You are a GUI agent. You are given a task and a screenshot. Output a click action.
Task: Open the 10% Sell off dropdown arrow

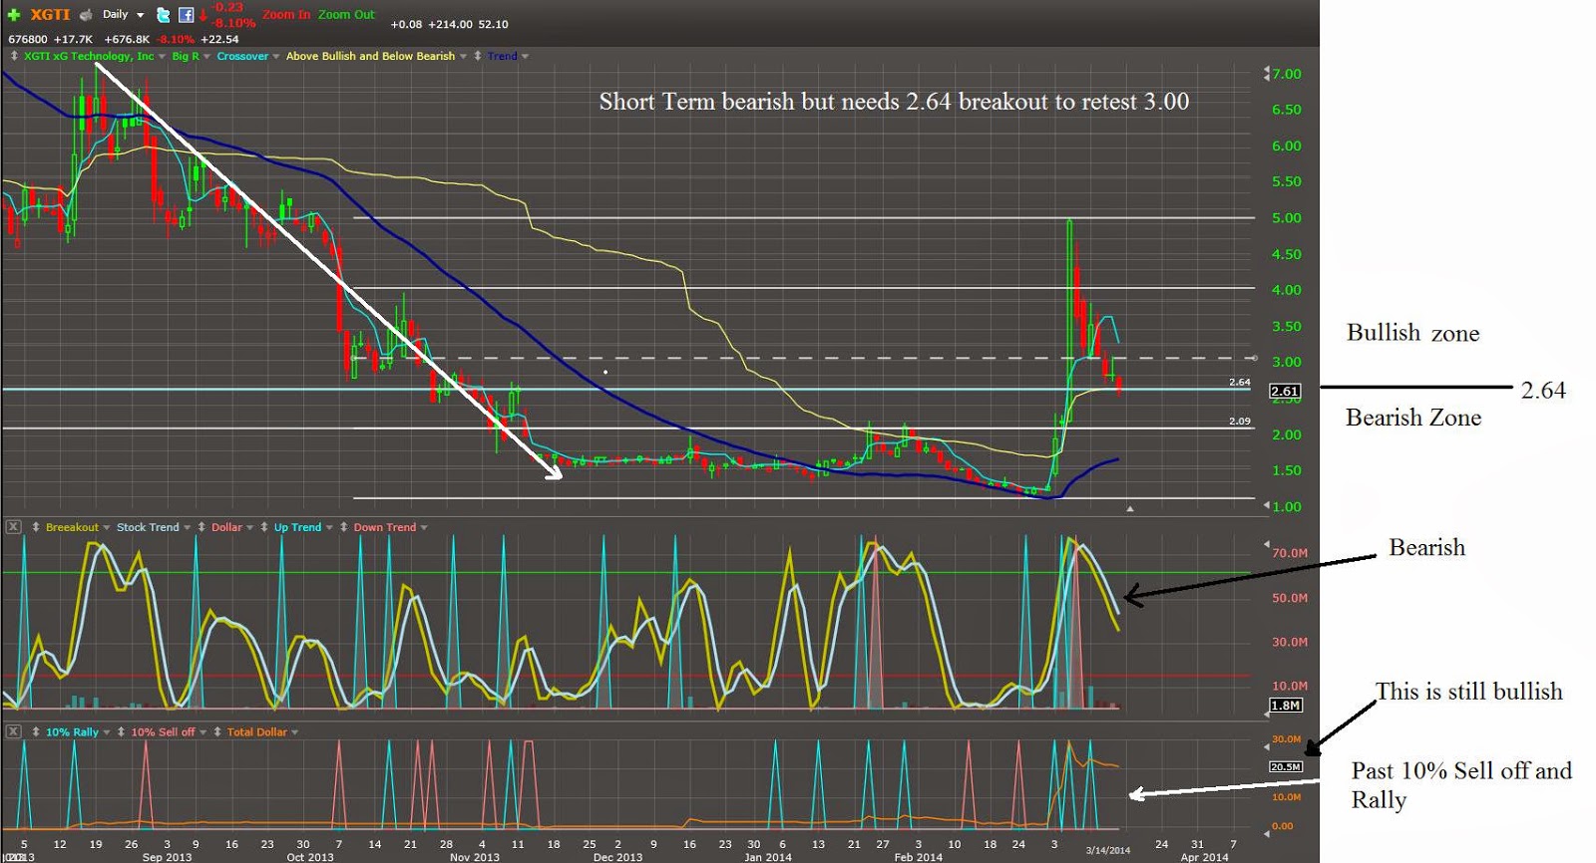[x=203, y=732]
